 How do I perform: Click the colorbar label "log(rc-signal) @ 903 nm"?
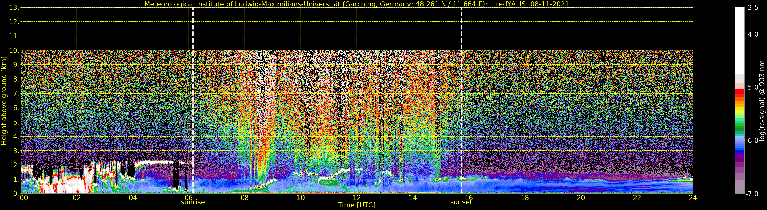(x=762, y=101)
